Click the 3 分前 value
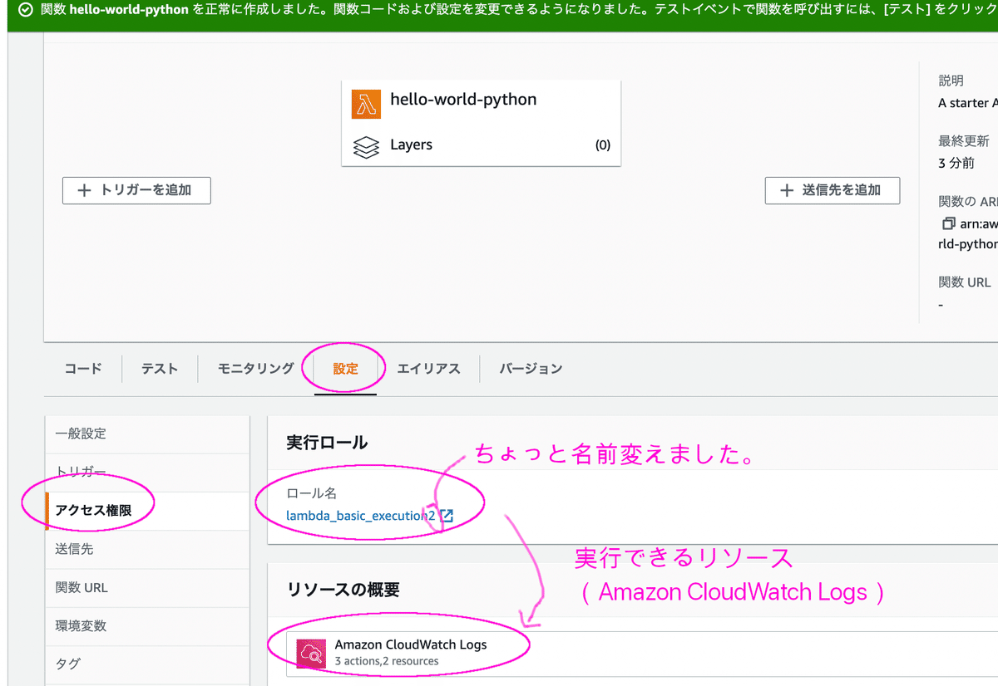Screen dimensions: 998x686 pyautogui.click(x=956, y=163)
